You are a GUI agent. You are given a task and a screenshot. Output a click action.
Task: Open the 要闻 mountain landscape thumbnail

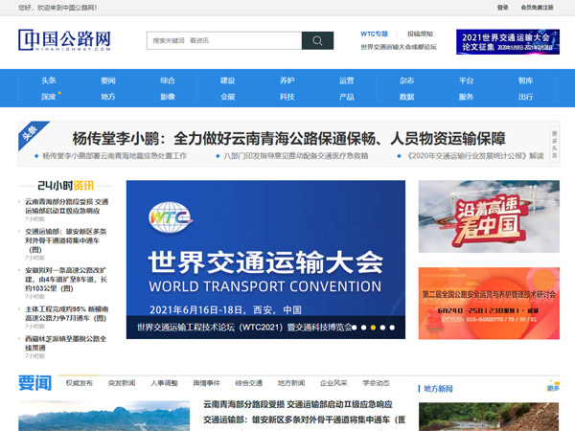pos(104,416)
